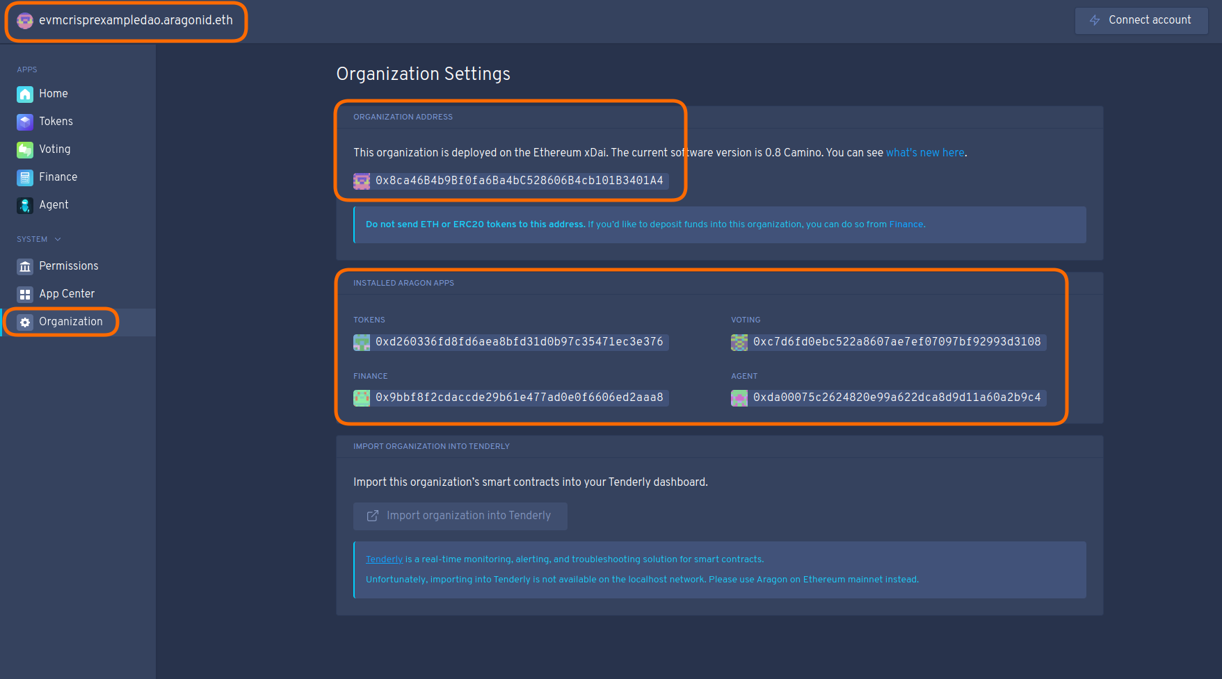Open the Home menu item
Viewport: 1222px width, 679px height.
[78, 94]
